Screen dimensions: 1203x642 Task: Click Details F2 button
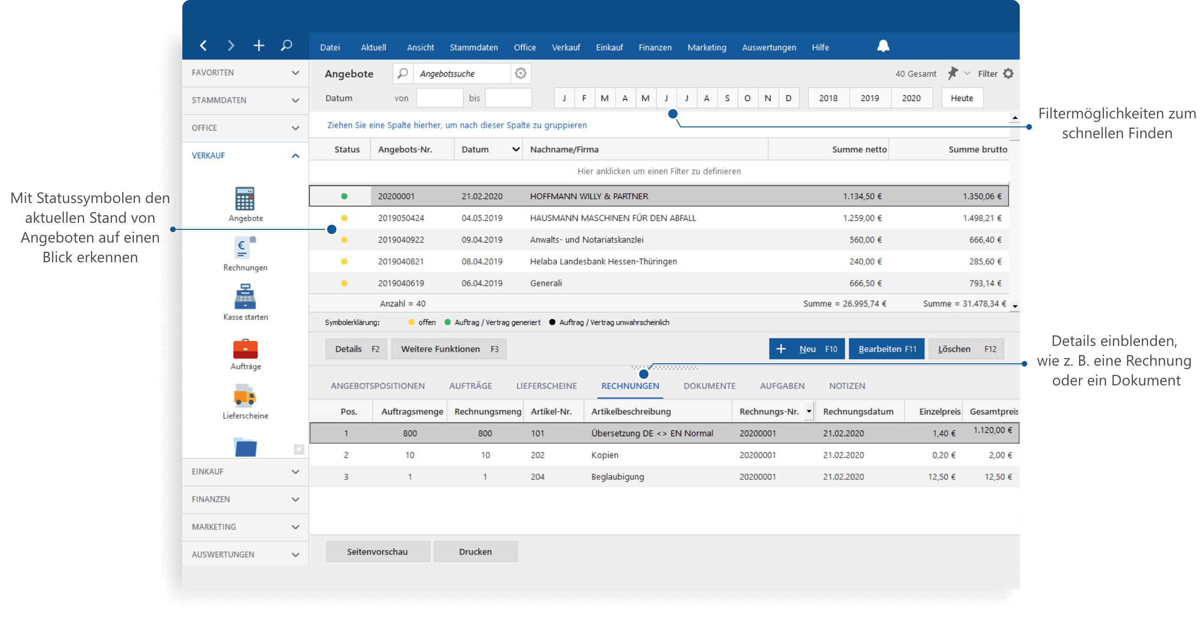tap(357, 349)
